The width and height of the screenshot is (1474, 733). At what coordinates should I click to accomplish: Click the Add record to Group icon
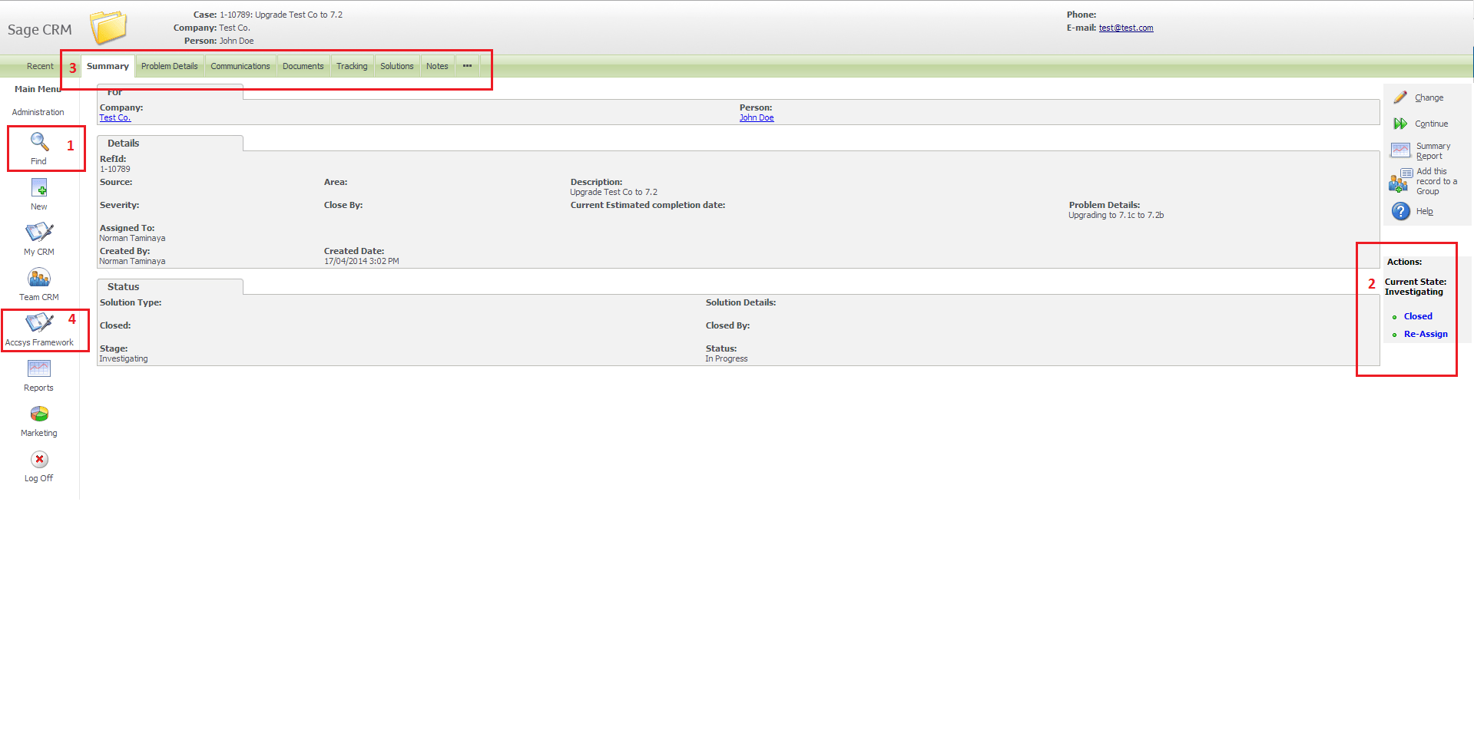point(1400,181)
